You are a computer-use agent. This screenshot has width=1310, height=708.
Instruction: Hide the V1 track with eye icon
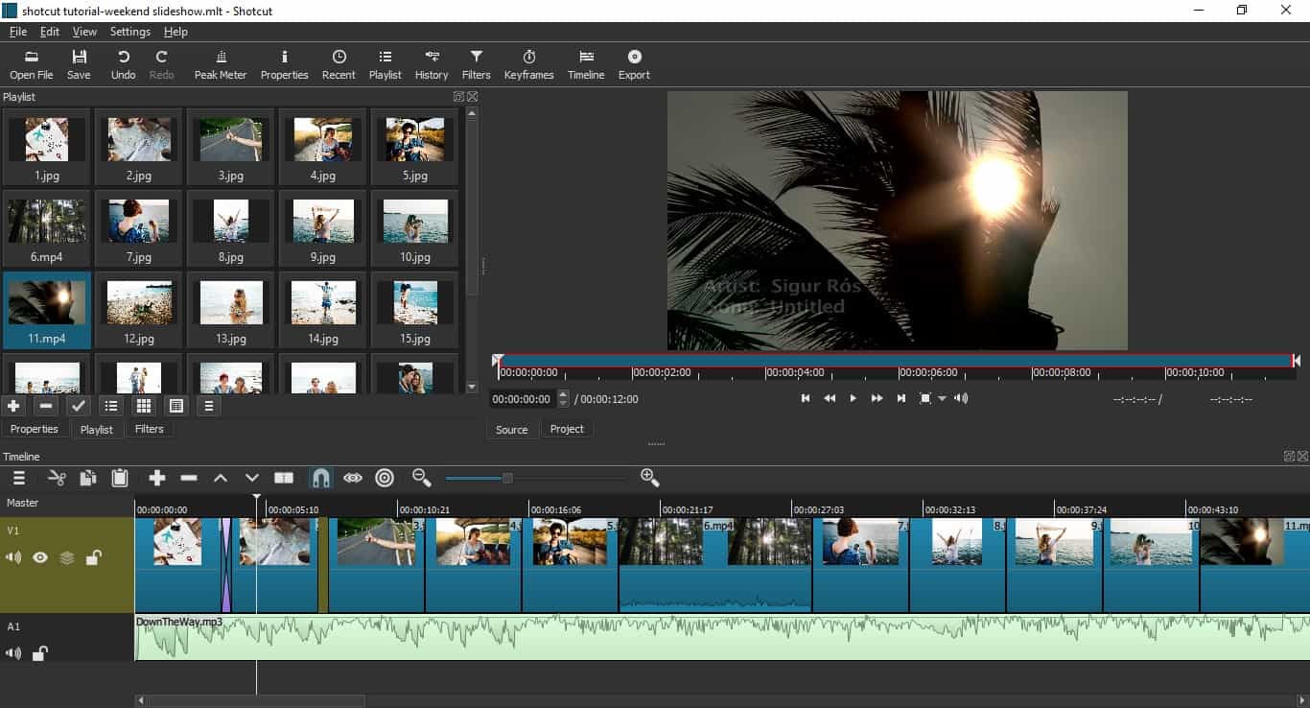click(40, 557)
